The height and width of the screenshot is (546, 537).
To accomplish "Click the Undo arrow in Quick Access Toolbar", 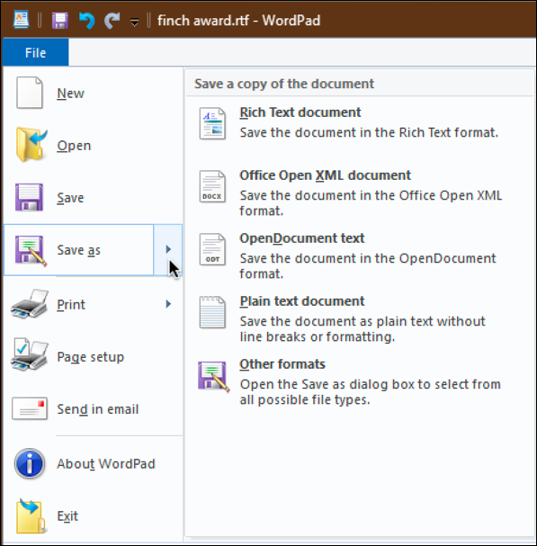I will point(86,20).
